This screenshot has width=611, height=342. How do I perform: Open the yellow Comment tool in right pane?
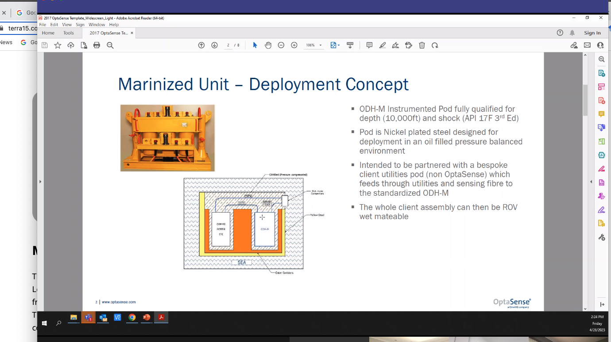[x=601, y=114]
